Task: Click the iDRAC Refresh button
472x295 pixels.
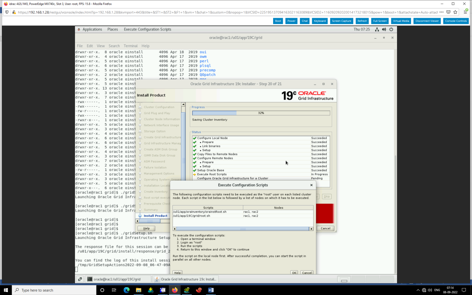Action: click(x=362, y=21)
